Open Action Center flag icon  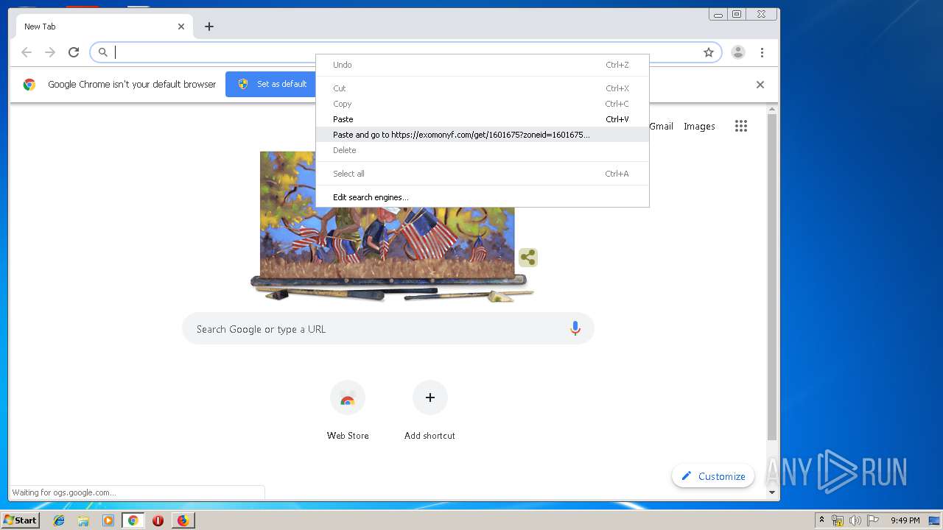[872, 520]
